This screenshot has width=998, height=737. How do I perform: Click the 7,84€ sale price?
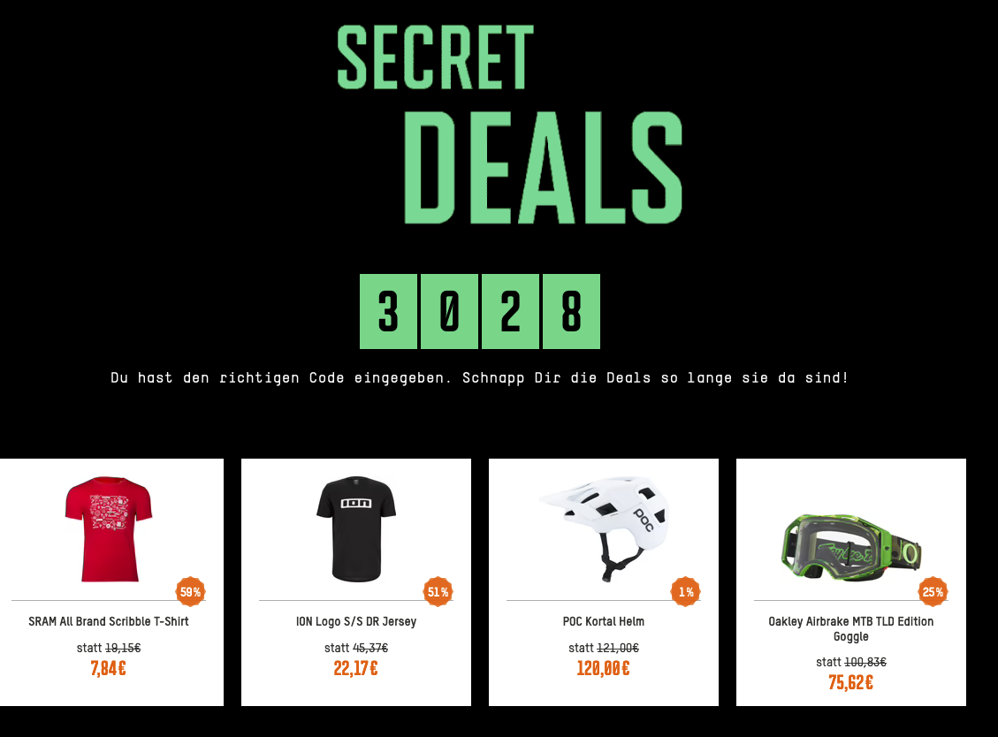coord(109,668)
